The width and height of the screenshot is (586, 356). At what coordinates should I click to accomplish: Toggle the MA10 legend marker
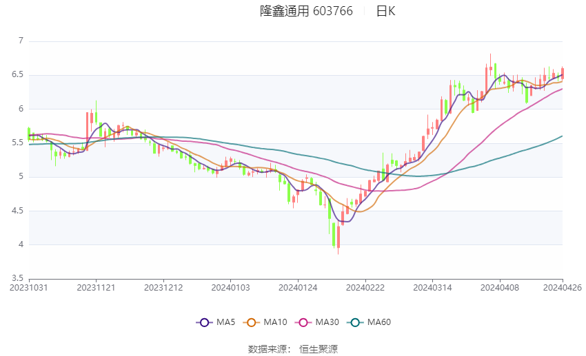click(x=252, y=322)
